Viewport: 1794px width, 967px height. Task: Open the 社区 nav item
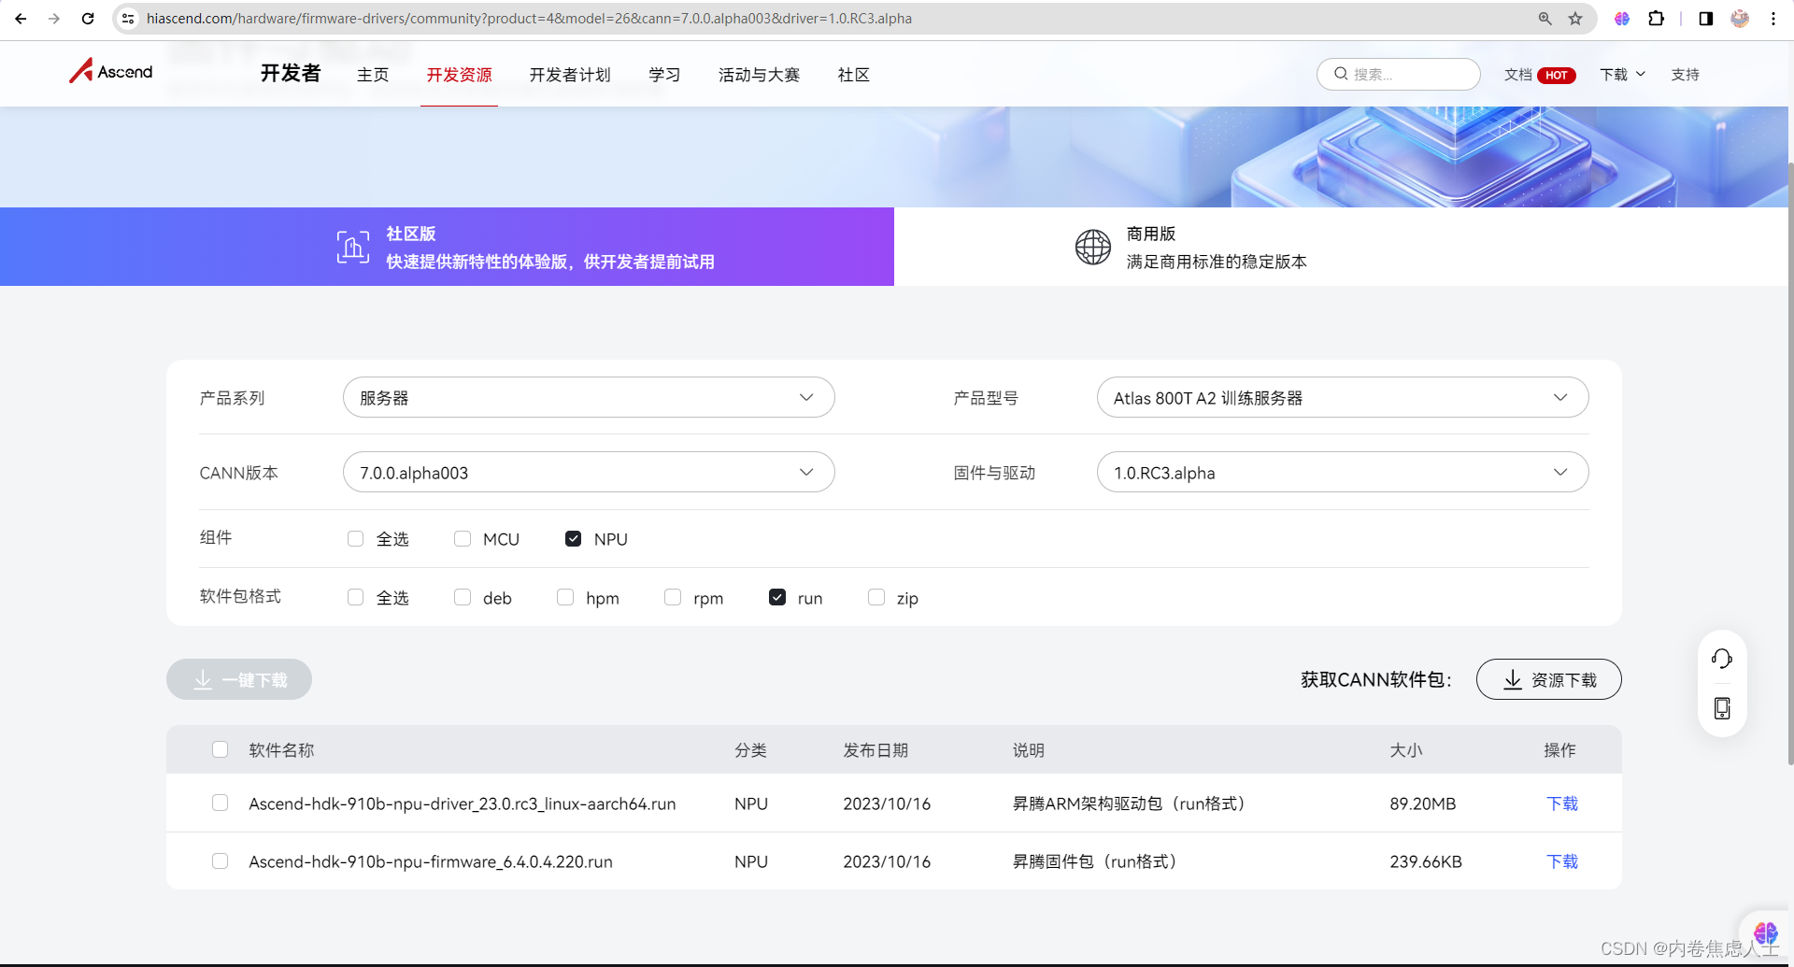click(854, 75)
